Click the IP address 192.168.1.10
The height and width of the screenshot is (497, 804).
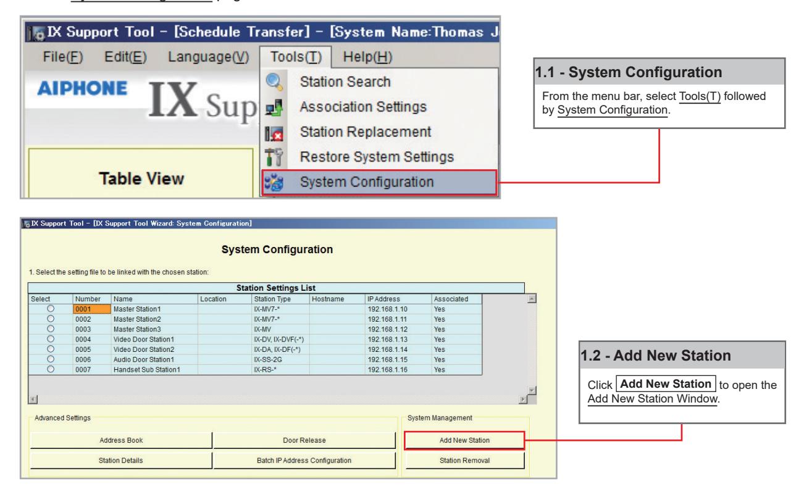[399, 308]
